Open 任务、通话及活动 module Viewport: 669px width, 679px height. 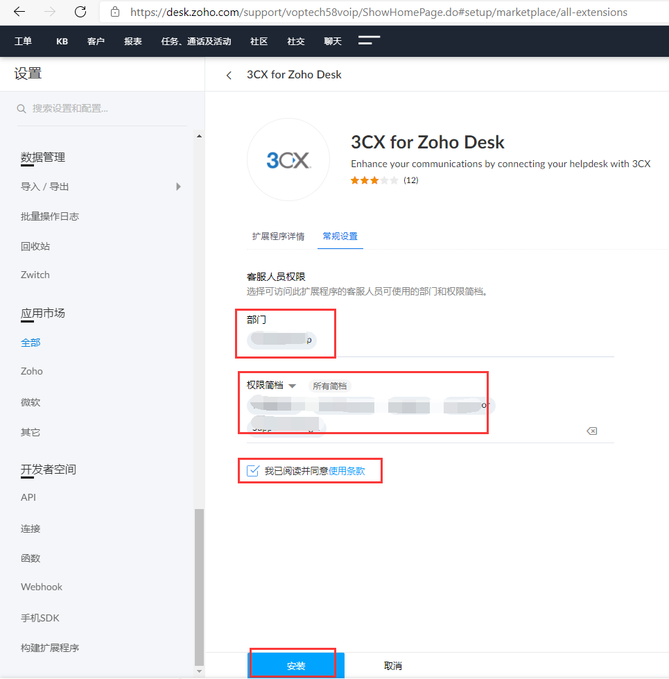click(x=196, y=41)
